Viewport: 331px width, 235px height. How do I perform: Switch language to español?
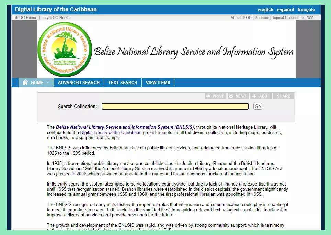coord(285,10)
